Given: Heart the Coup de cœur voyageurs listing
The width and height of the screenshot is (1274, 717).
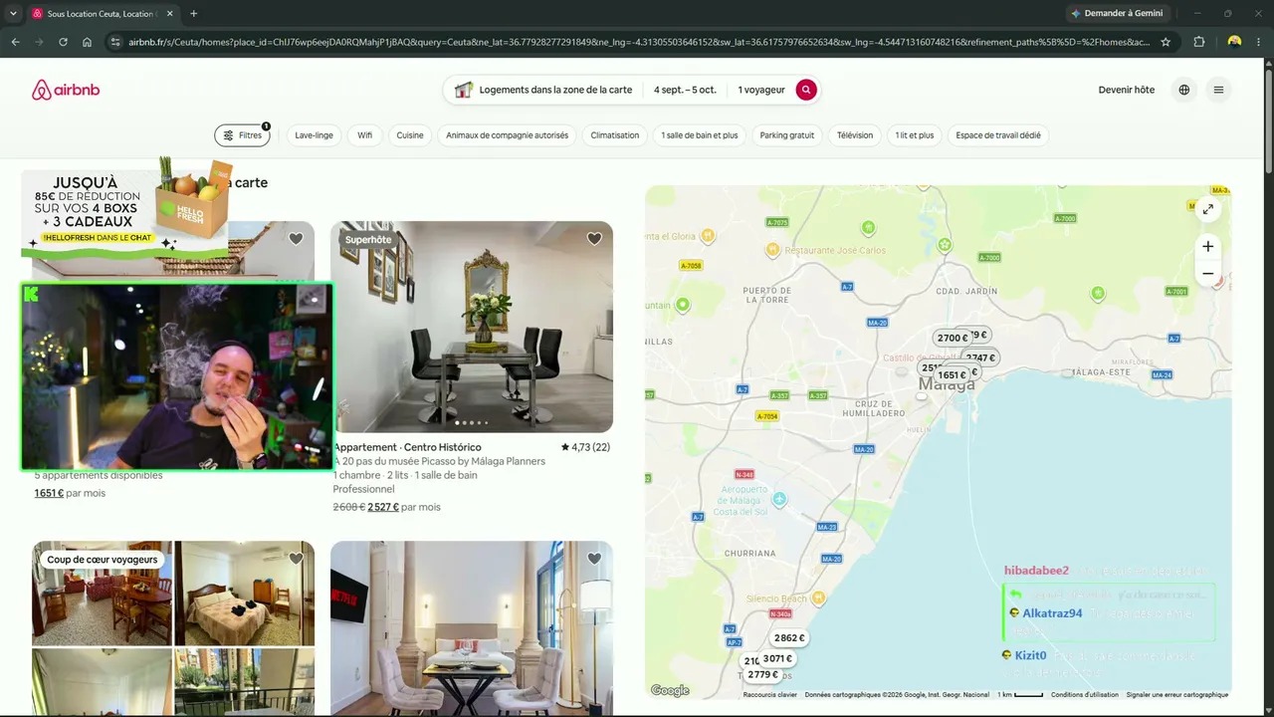Looking at the screenshot, I should point(296,559).
